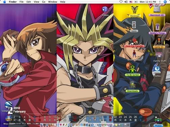Screen dimensions: 170x127
Task: Select the Macintosh HD drive icon
Action: tap(157, 9)
